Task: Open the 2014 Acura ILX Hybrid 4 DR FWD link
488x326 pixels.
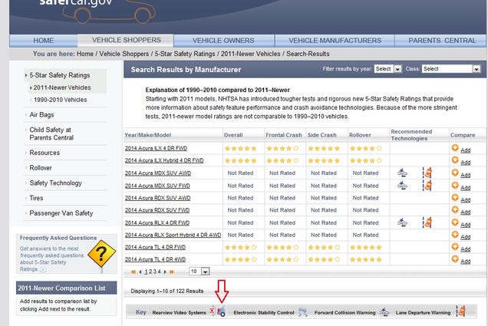Action: point(164,160)
